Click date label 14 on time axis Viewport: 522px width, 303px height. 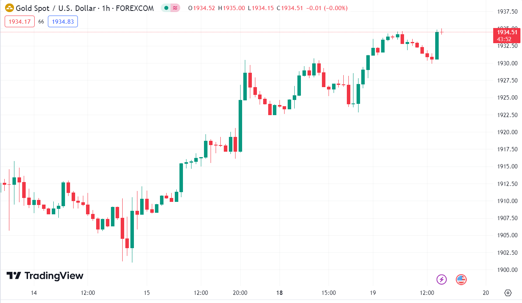(33, 293)
